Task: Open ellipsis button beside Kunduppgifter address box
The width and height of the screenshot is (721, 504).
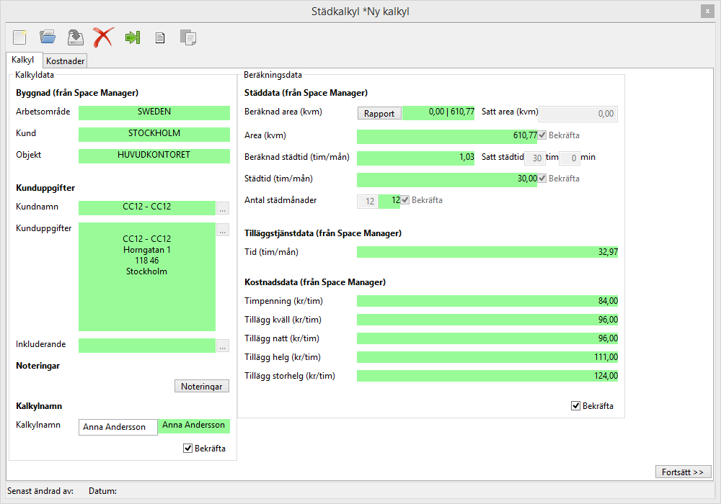Action: click(x=223, y=230)
